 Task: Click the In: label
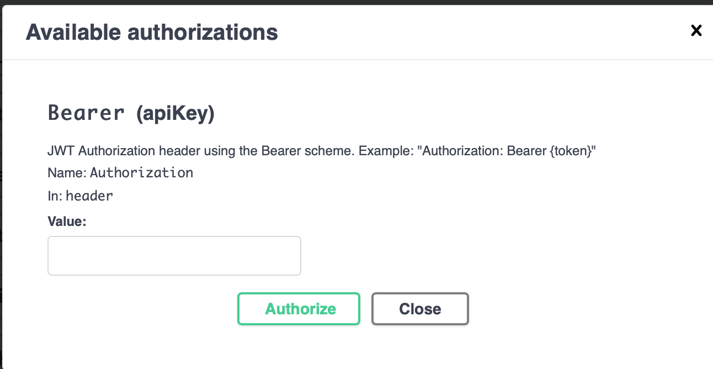(x=55, y=195)
